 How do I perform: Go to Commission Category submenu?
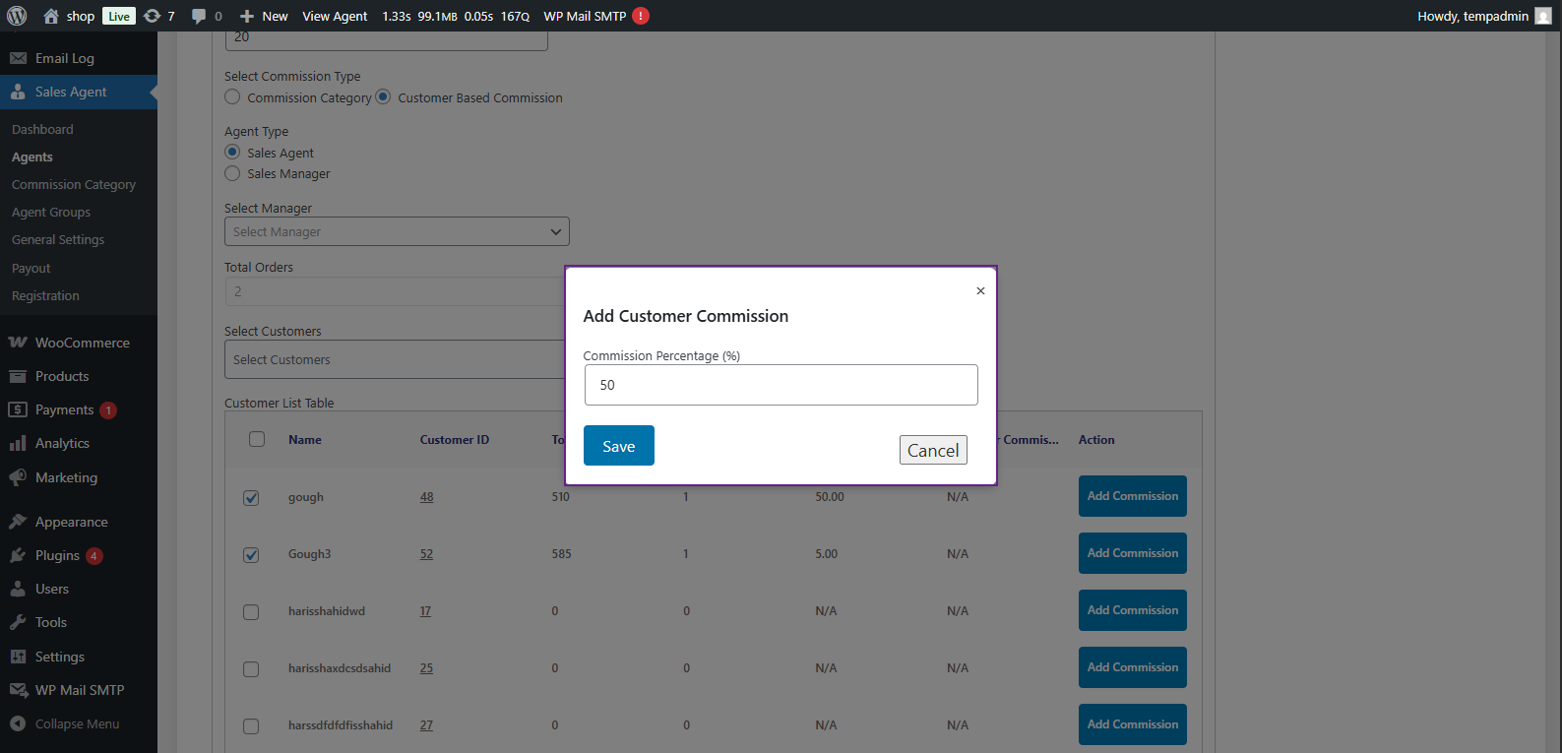(x=74, y=185)
